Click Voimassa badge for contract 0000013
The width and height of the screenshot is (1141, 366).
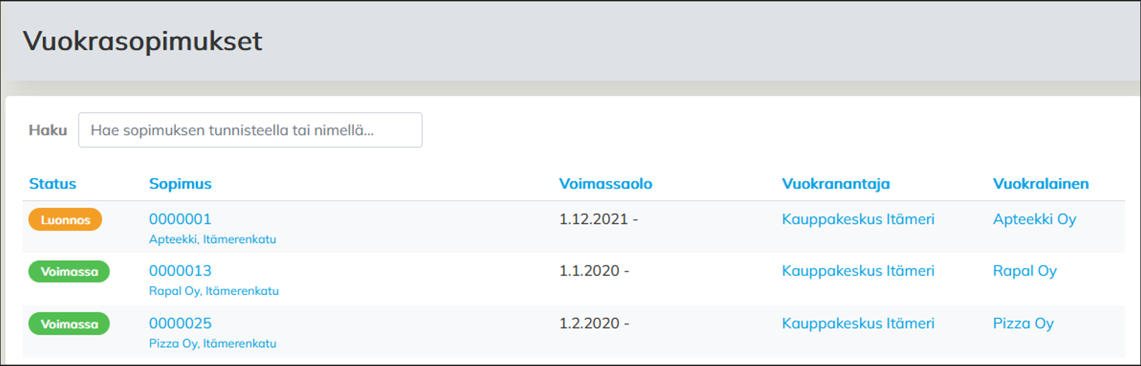(69, 271)
